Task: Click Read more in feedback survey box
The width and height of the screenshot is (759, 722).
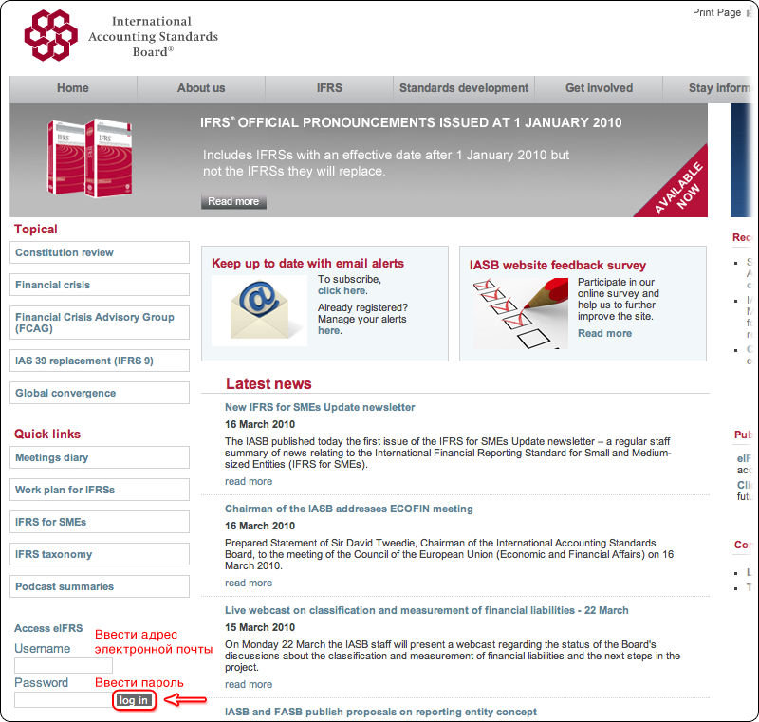Action: pyautogui.click(x=604, y=333)
